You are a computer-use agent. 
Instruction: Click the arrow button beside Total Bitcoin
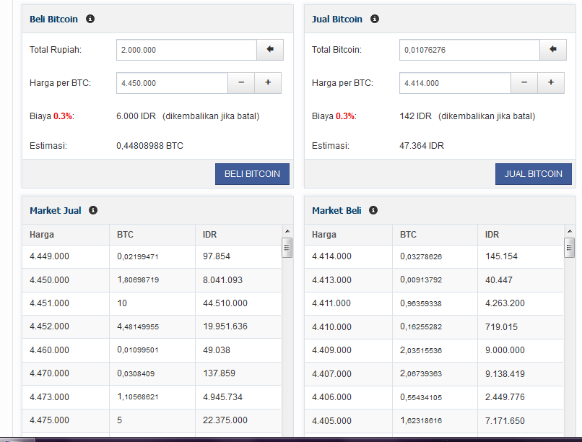click(552, 50)
